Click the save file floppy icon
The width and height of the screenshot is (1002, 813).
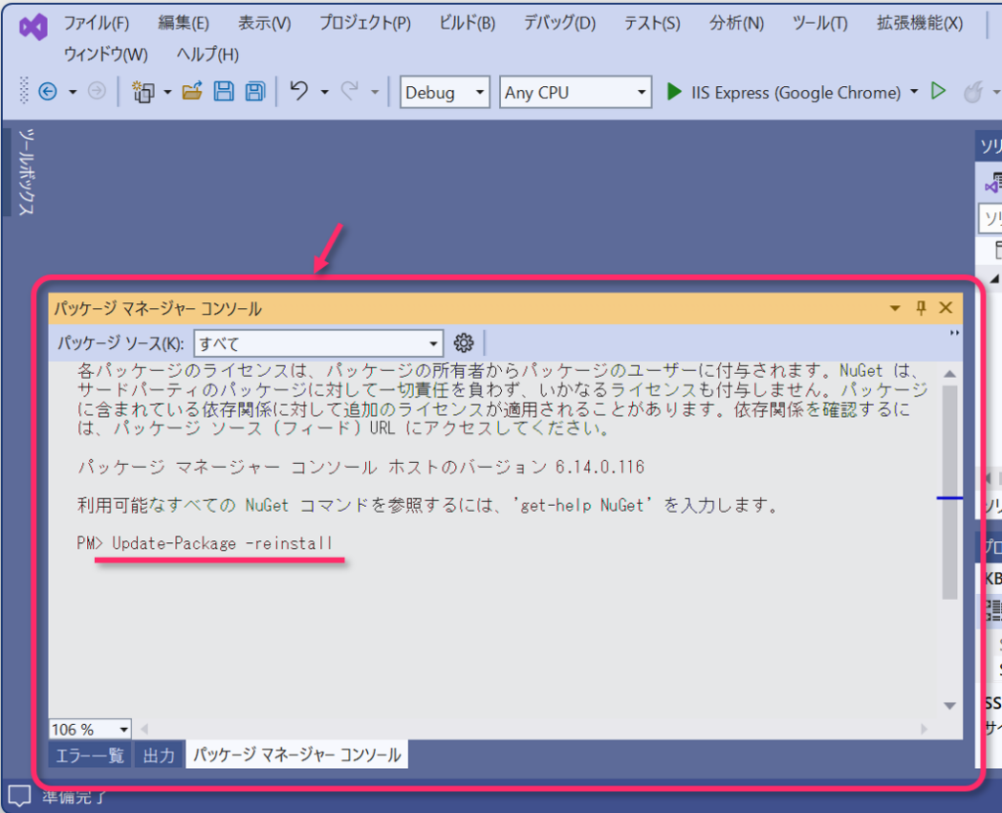pos(224,92)
